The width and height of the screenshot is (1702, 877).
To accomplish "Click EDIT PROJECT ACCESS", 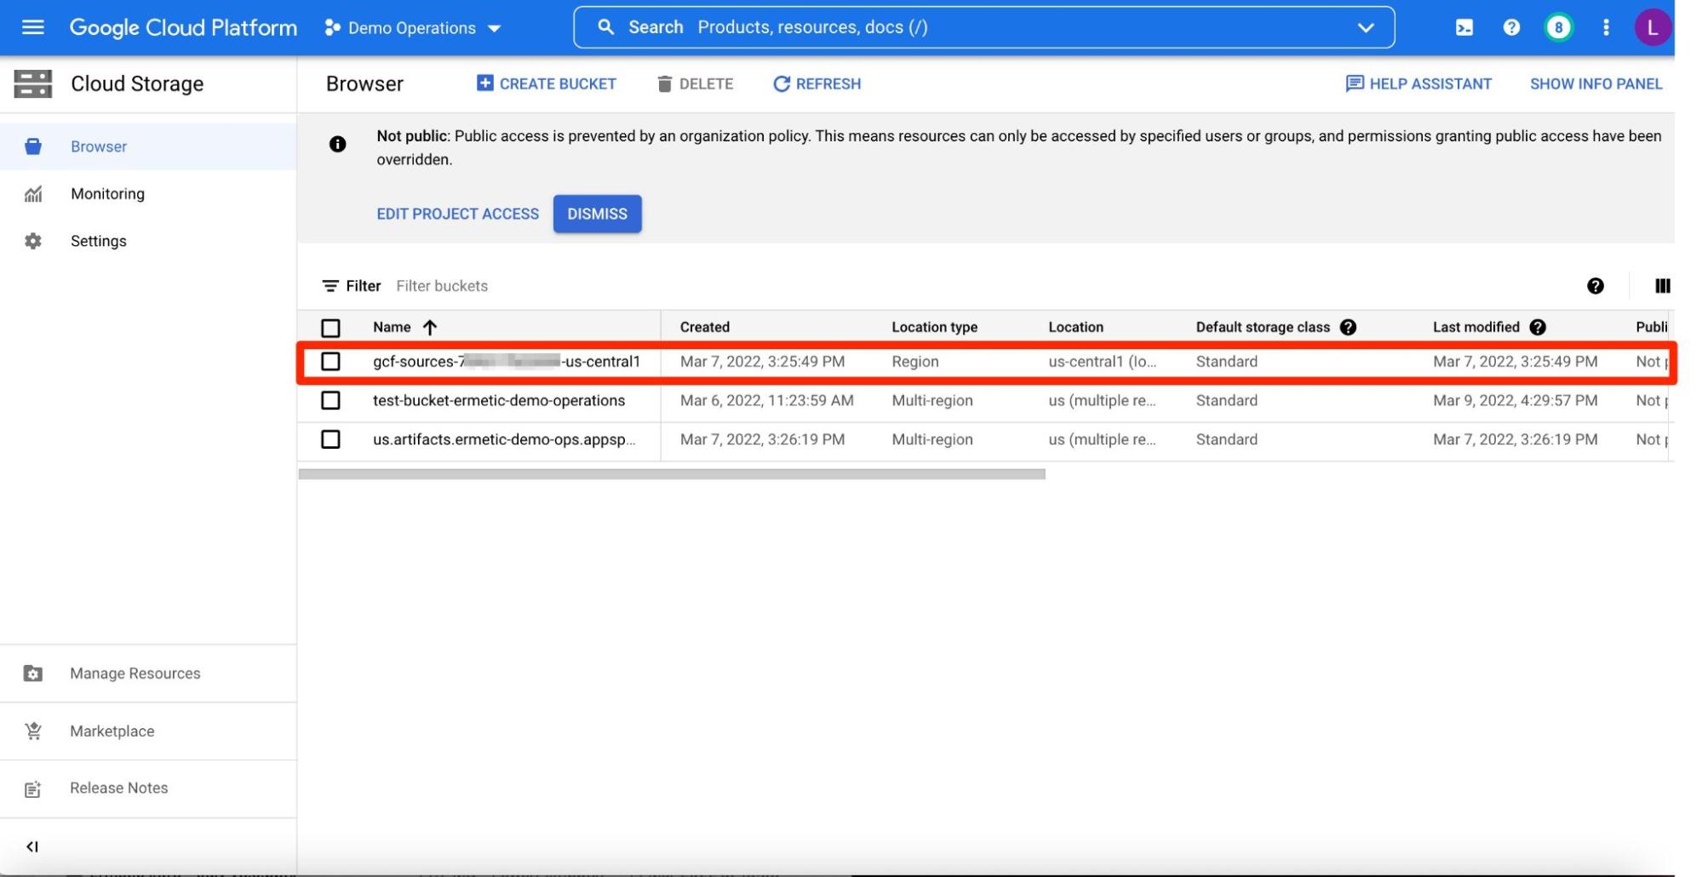I will [457, 214].
